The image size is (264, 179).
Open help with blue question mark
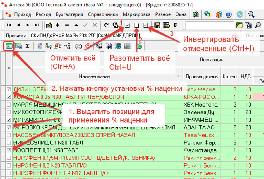pos(228,14)
